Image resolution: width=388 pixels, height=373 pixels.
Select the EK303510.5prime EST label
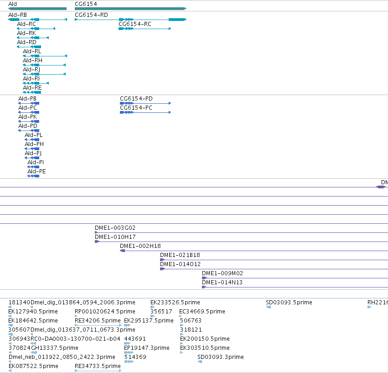click(x=205, y=348)
